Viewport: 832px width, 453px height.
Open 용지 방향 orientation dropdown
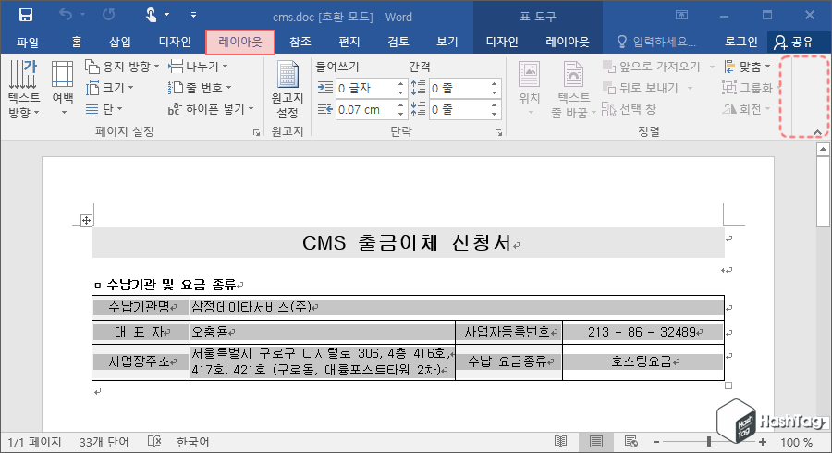122,67
